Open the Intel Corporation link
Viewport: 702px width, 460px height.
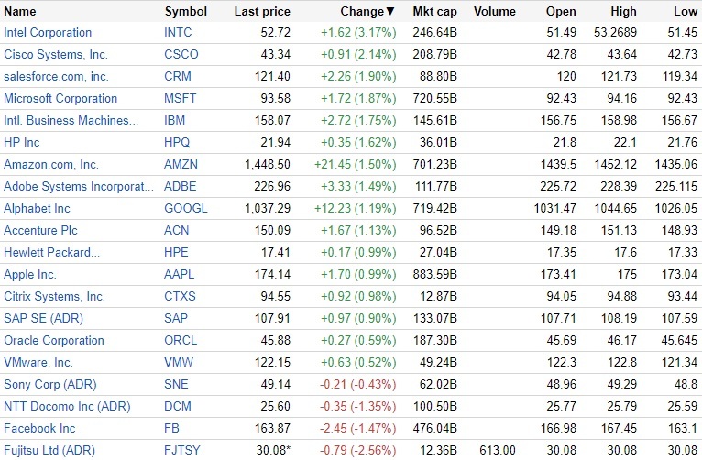tap(48, 33)
